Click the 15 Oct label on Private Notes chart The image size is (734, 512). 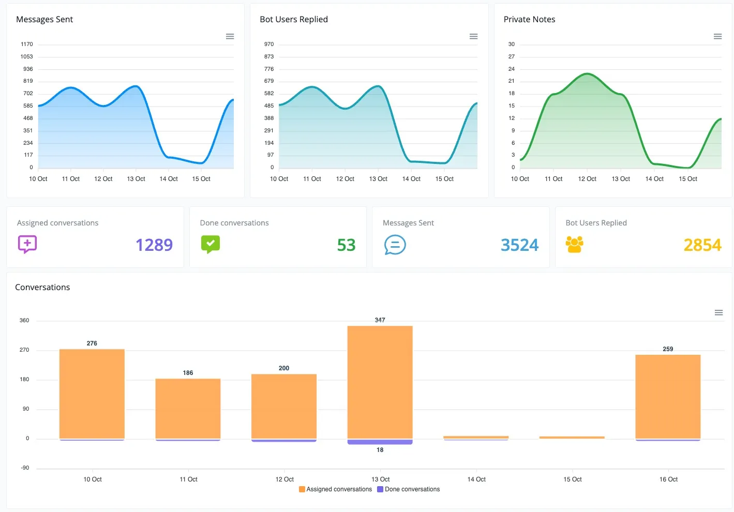688,179
